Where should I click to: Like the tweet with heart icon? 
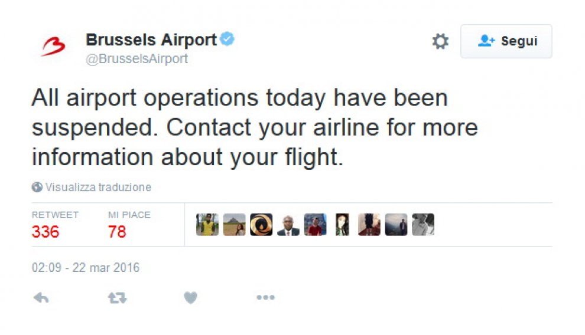coord(191,298)
